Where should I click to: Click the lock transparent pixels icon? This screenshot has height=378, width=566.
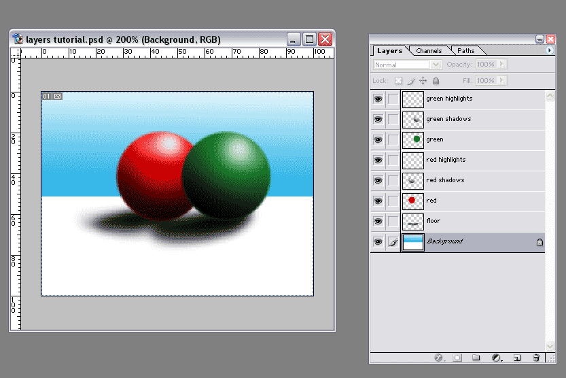click(399, 80)
